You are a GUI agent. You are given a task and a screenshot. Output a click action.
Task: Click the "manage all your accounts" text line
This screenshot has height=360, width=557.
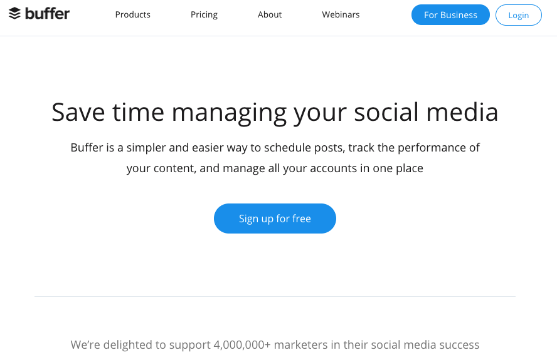point(275,168)
